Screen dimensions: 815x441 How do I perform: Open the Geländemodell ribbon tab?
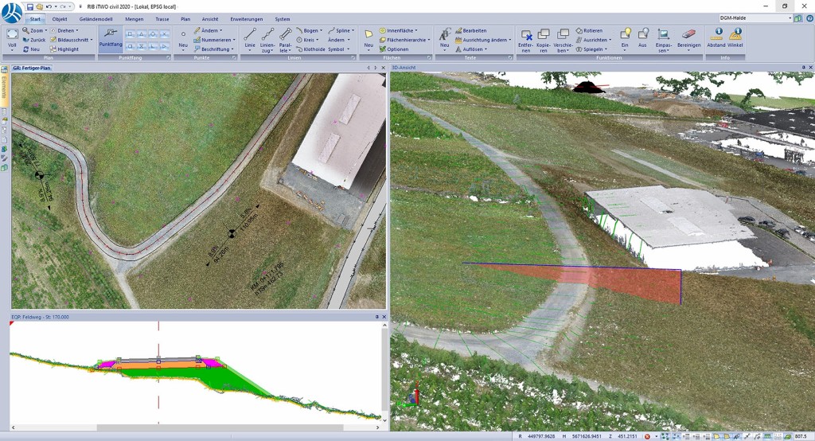pyautogui.click(x=96, y=18)
